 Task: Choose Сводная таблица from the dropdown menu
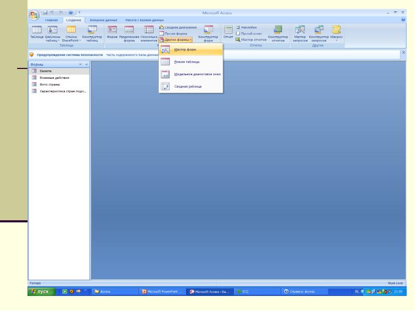point(191,87)
